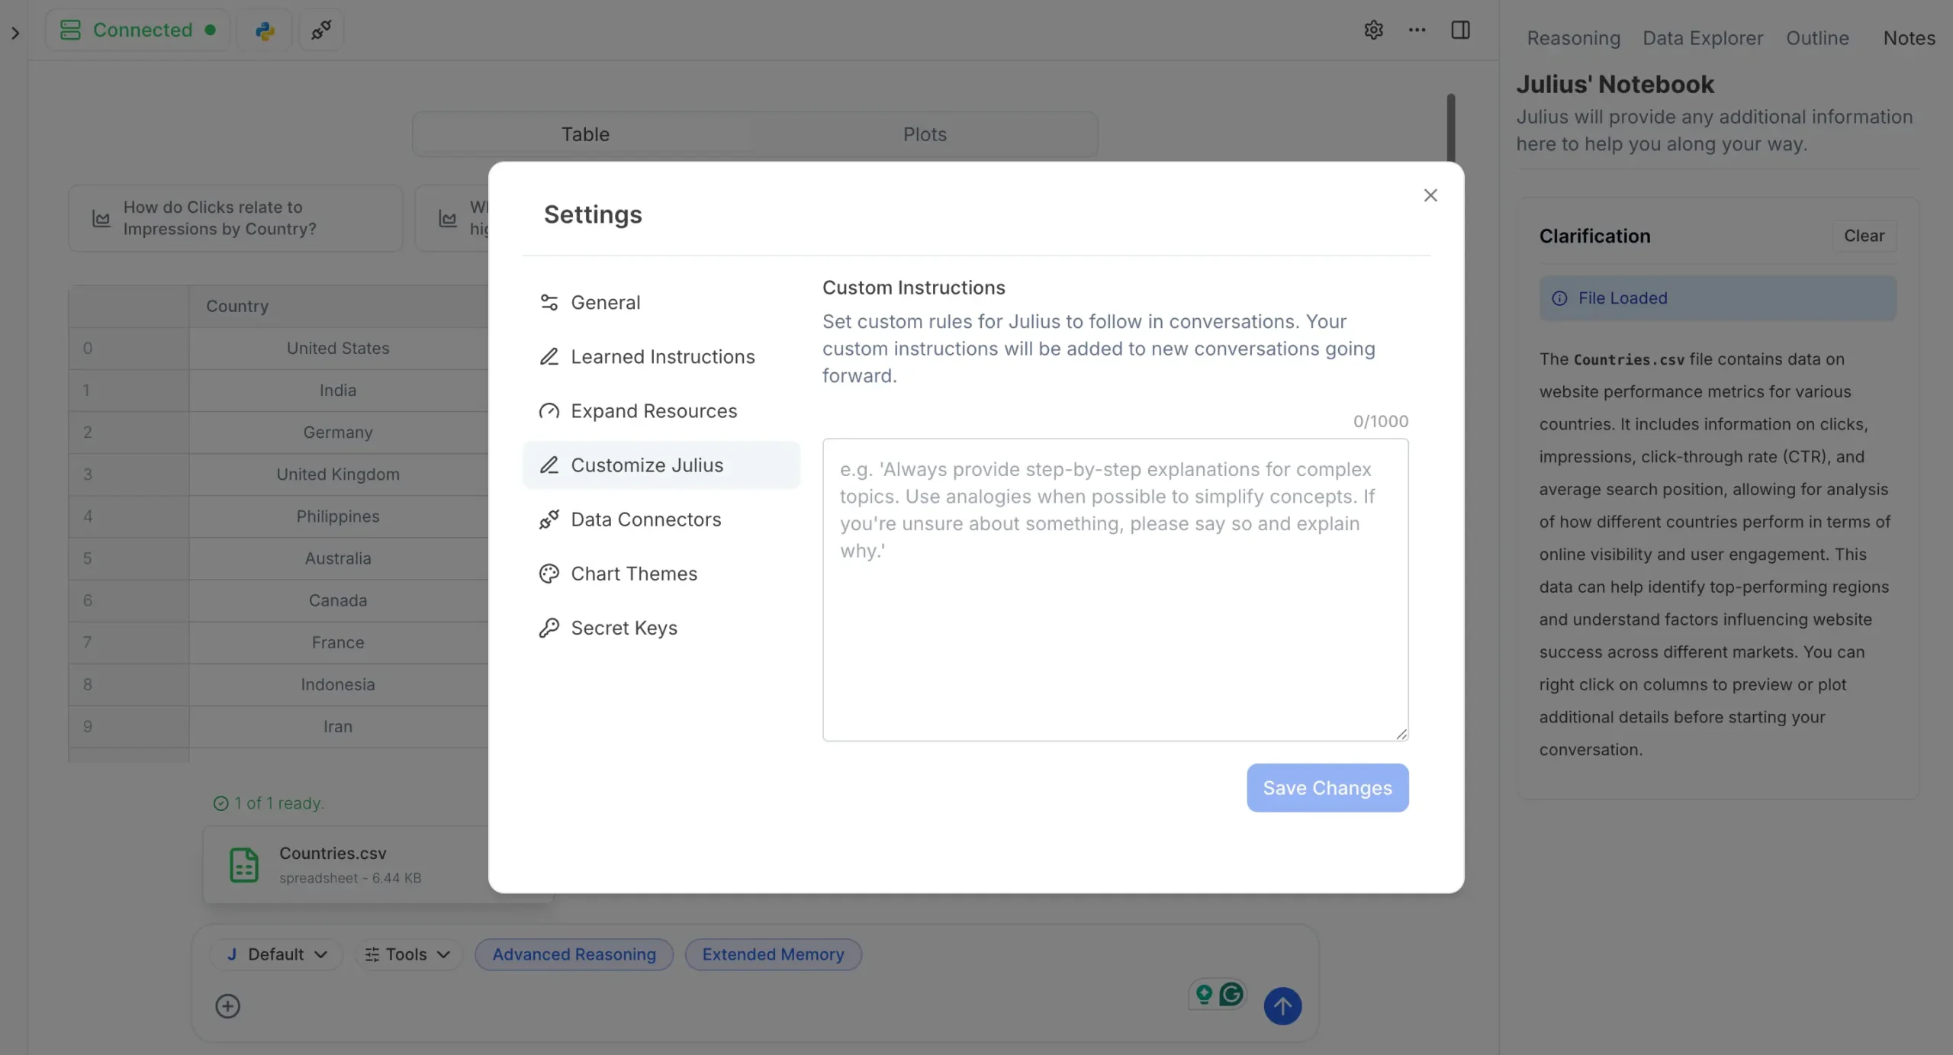Click the Grammarly icon in the chat box
The width and height of the screenshot is (1953, 1055).
point(1231,994)
